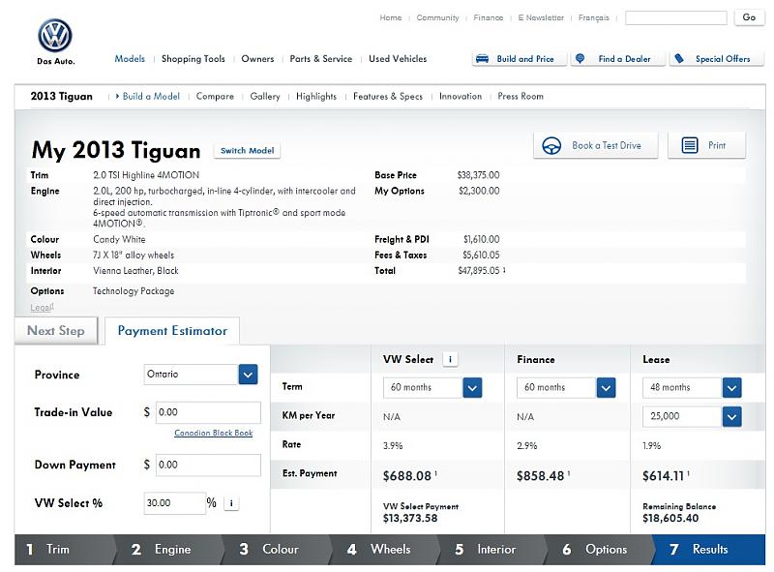Go to step 1 Trim
This screenshot has height=572, width=774.
click(65, 550)
